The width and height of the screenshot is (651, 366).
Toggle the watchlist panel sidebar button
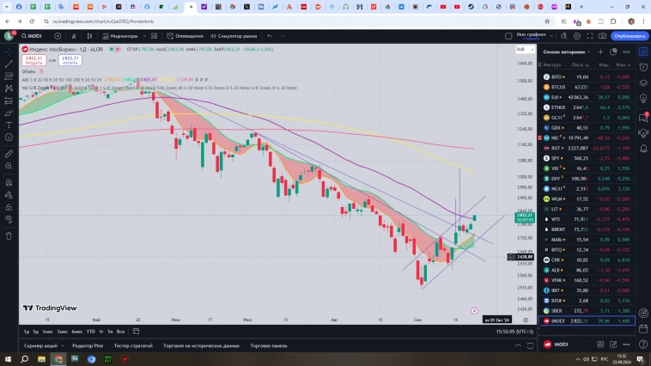(x=643, y=52)
